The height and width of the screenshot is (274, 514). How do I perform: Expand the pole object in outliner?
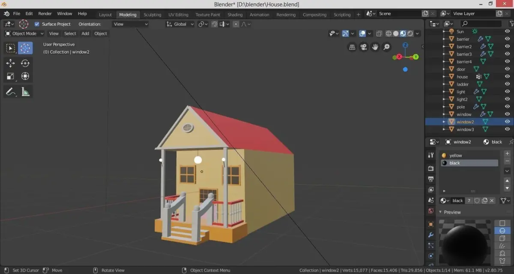[444, 107]
